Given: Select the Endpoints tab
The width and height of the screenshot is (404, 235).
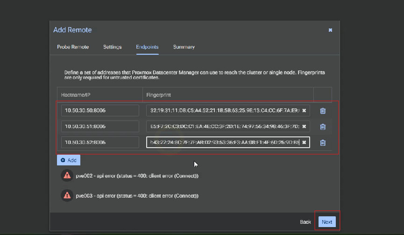Looking at the screenshot, I should [x=147, y=47].
